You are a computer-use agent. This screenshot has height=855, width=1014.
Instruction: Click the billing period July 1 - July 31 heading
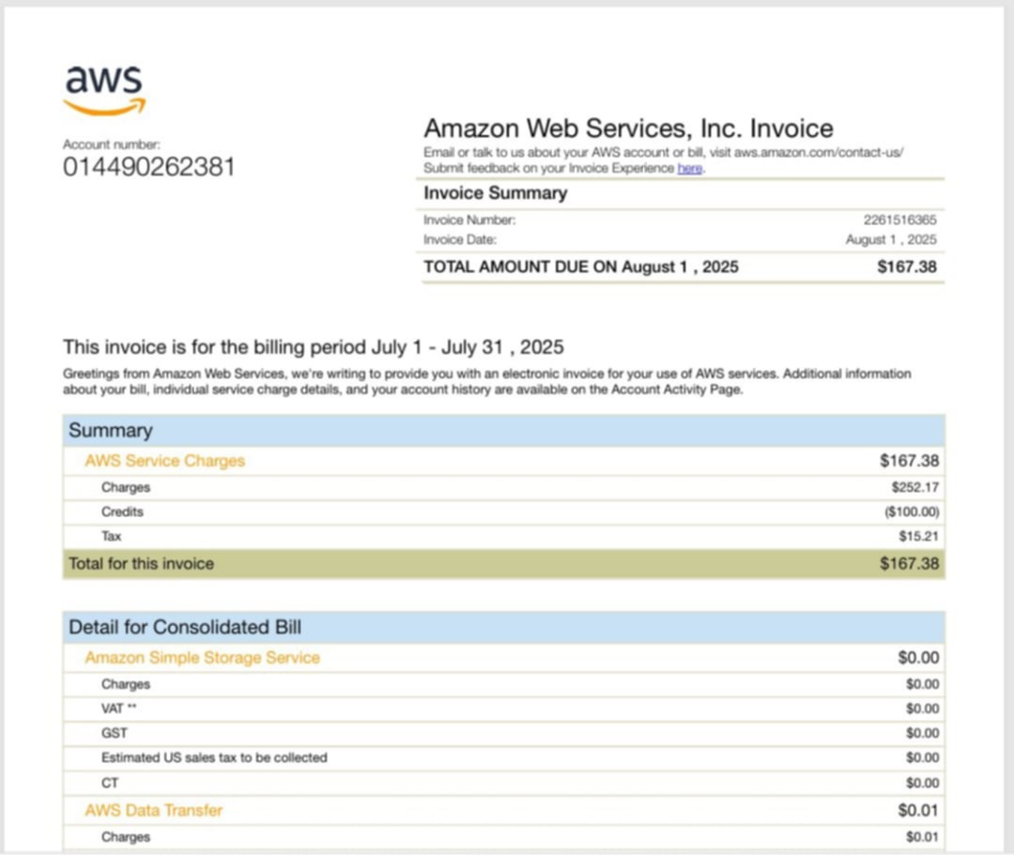[x=313, y=347]
